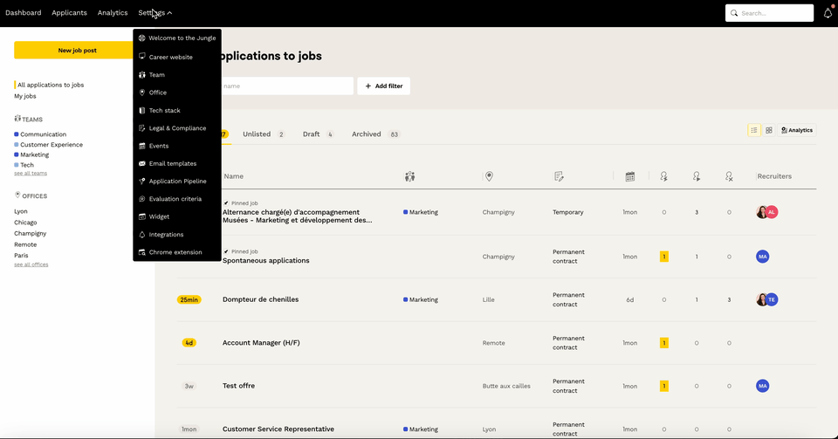Select Application Pipeline in Settings menu

tap(177, 182)
